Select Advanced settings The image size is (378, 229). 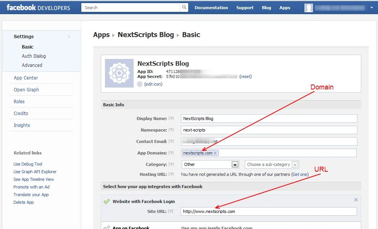click(32, 65)
